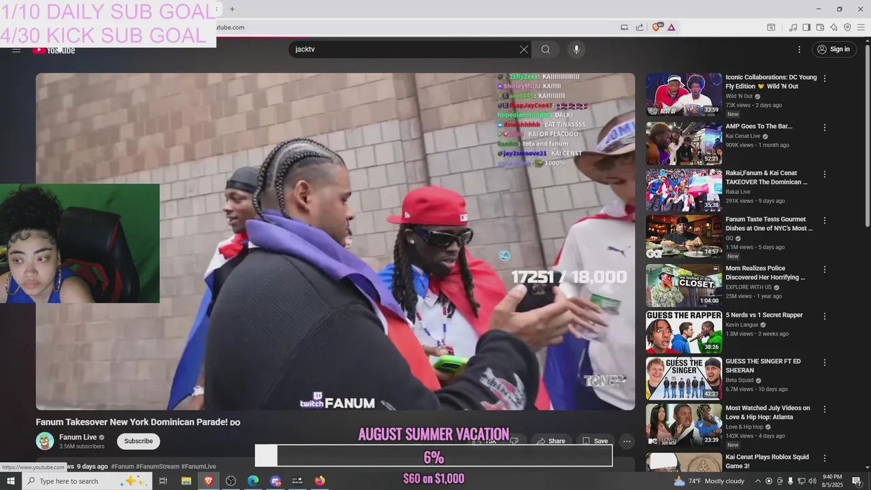Save the video to a playlist
Viewport: 871px width, 490px height.
pyautogui.click(x=595, y=441)
